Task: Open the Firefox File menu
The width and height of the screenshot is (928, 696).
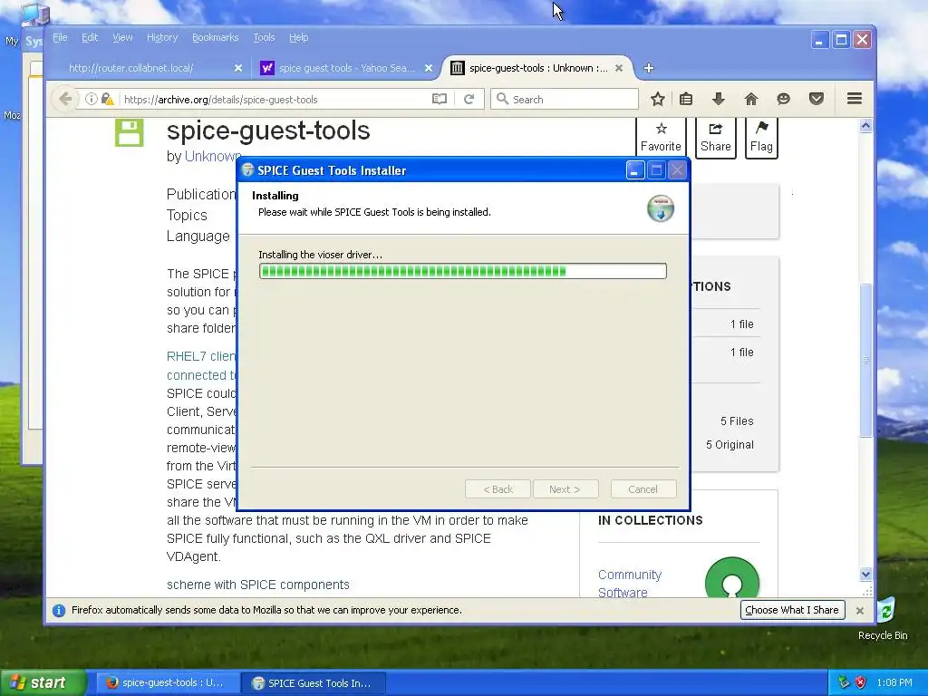Action: (x=60, y=37)
